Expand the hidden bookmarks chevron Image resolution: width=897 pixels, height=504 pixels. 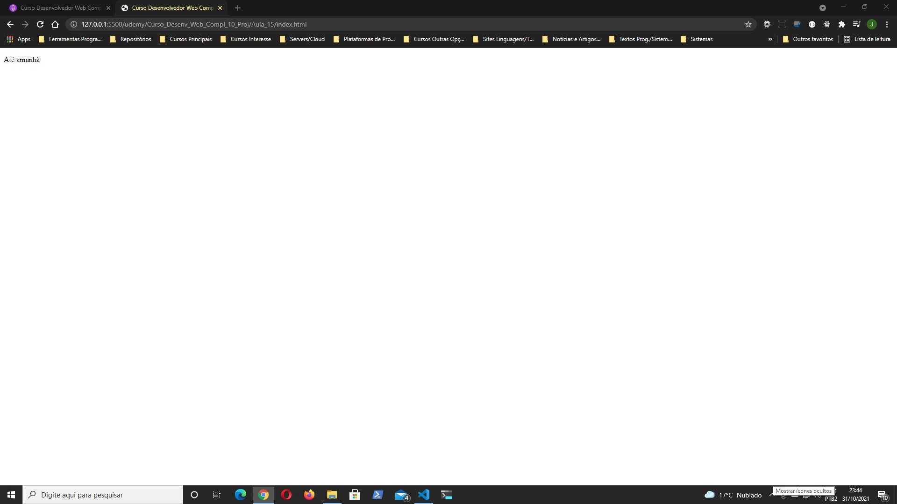click(770, 39)
